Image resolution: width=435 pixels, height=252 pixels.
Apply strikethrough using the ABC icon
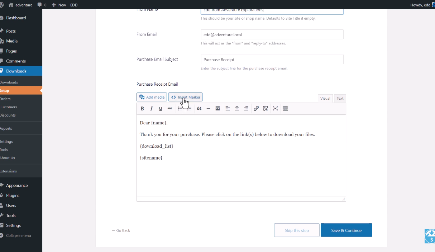[170, 109]
